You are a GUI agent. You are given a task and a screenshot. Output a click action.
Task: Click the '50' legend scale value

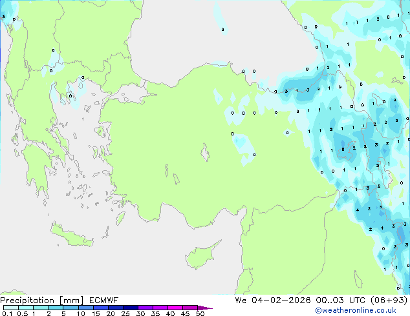click(200, 313)
